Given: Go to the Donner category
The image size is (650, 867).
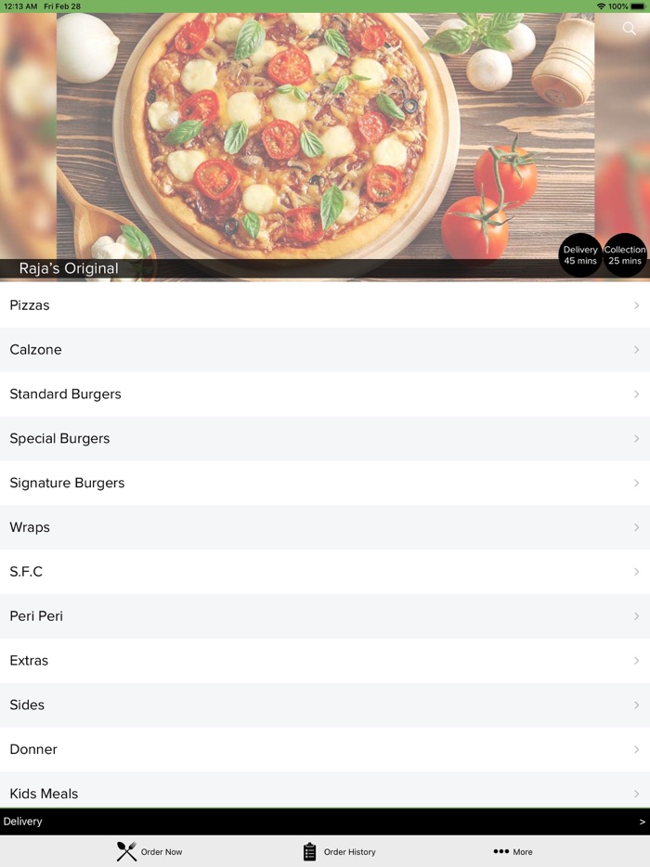Looking at the screenshot, I should click(325, 750).
